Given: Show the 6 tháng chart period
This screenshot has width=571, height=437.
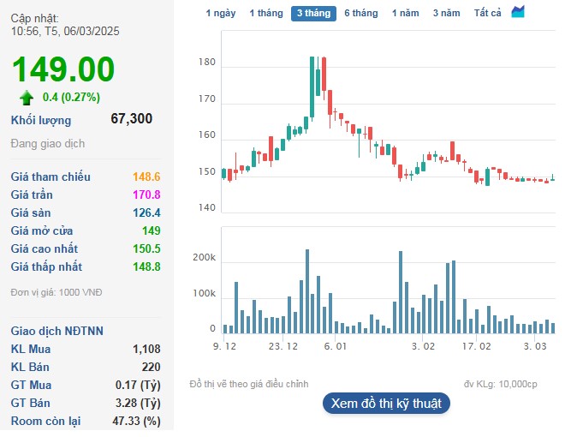Looking at the screenshot, I should pyautogui.click(x=360, y=13).
